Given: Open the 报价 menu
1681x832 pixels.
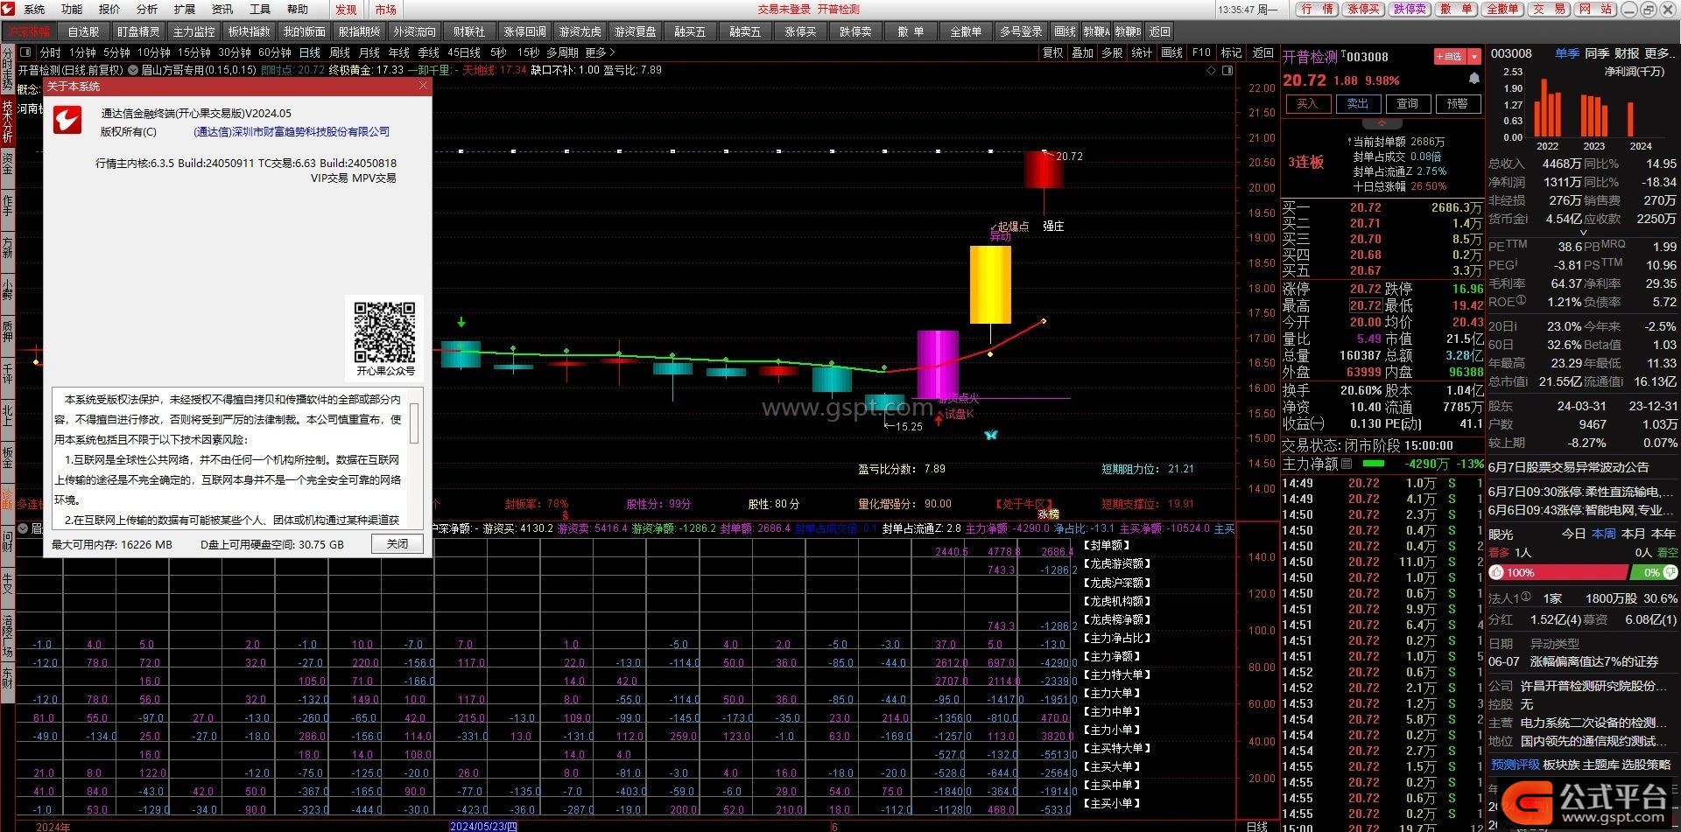Looking at the screenshot, I should [x=109, y=10].
